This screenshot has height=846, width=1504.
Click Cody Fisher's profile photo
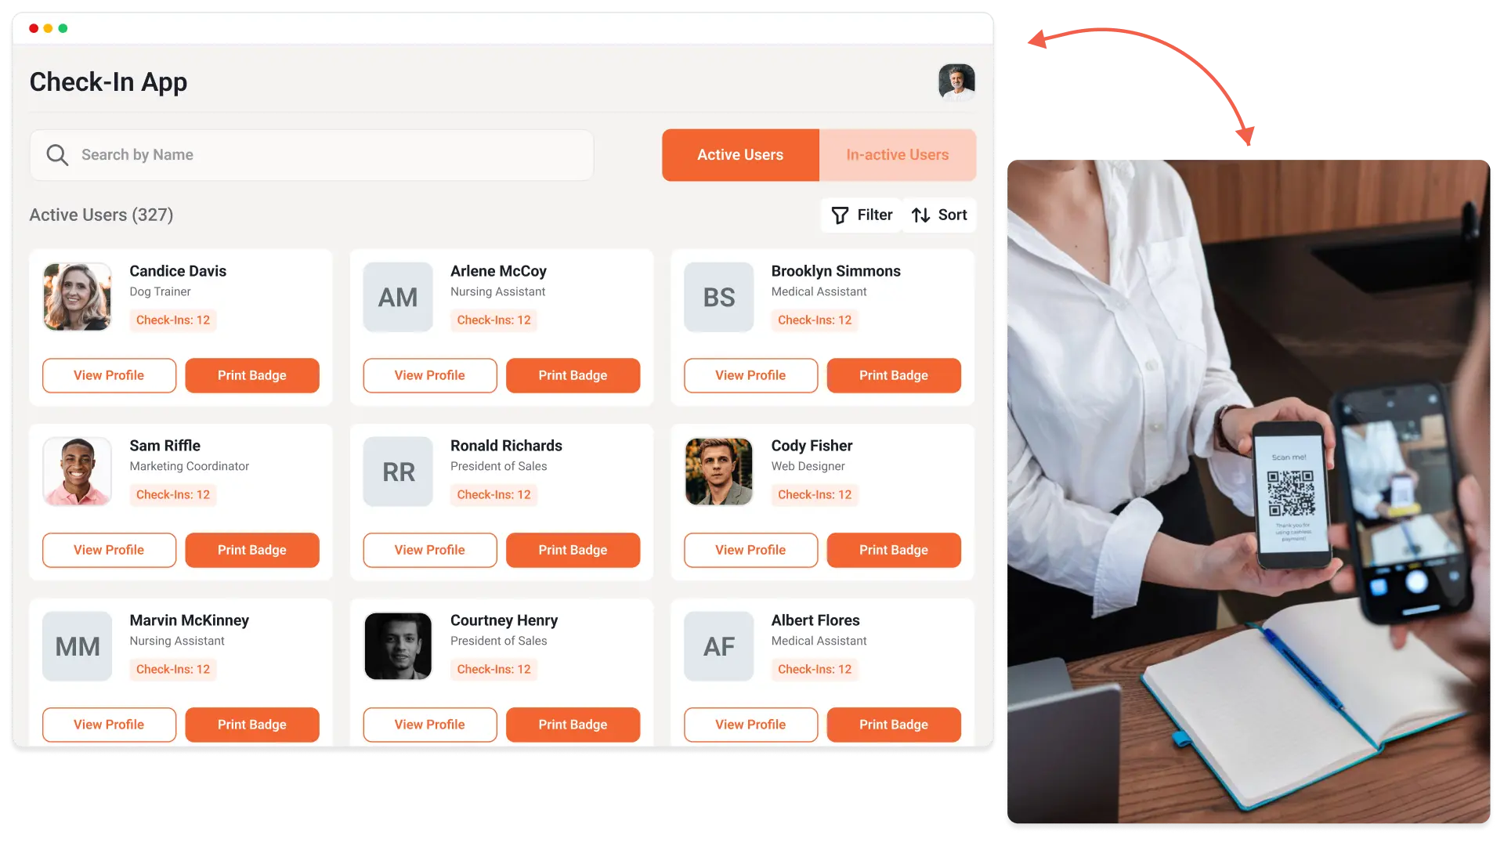coord(719,472)
